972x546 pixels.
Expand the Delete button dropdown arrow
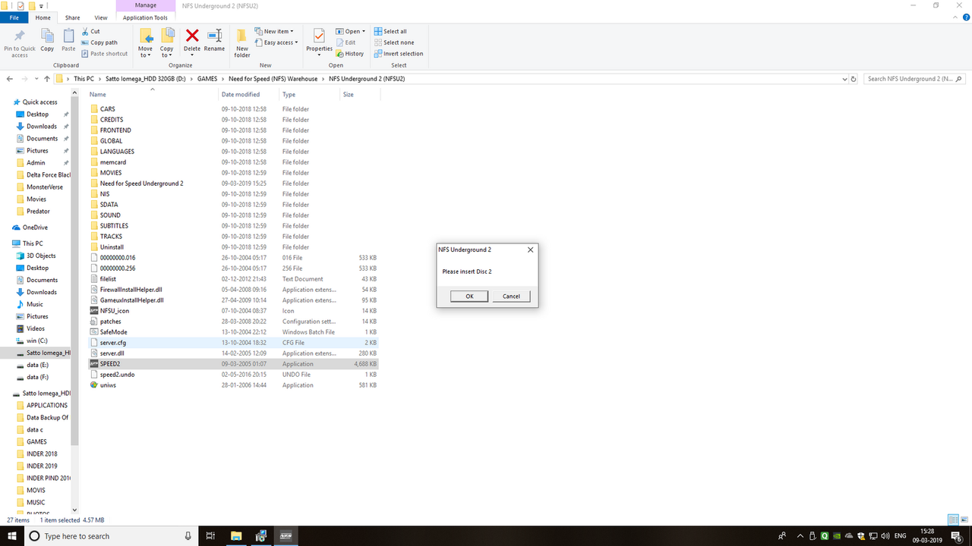point(192,55)
